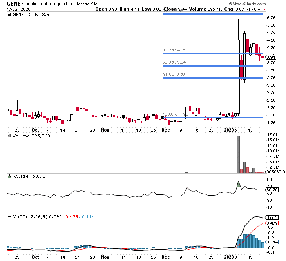Click Dec on the price chart date axis
The width and height of the screenshot is (286, 261).
click(x=165, y=130)
